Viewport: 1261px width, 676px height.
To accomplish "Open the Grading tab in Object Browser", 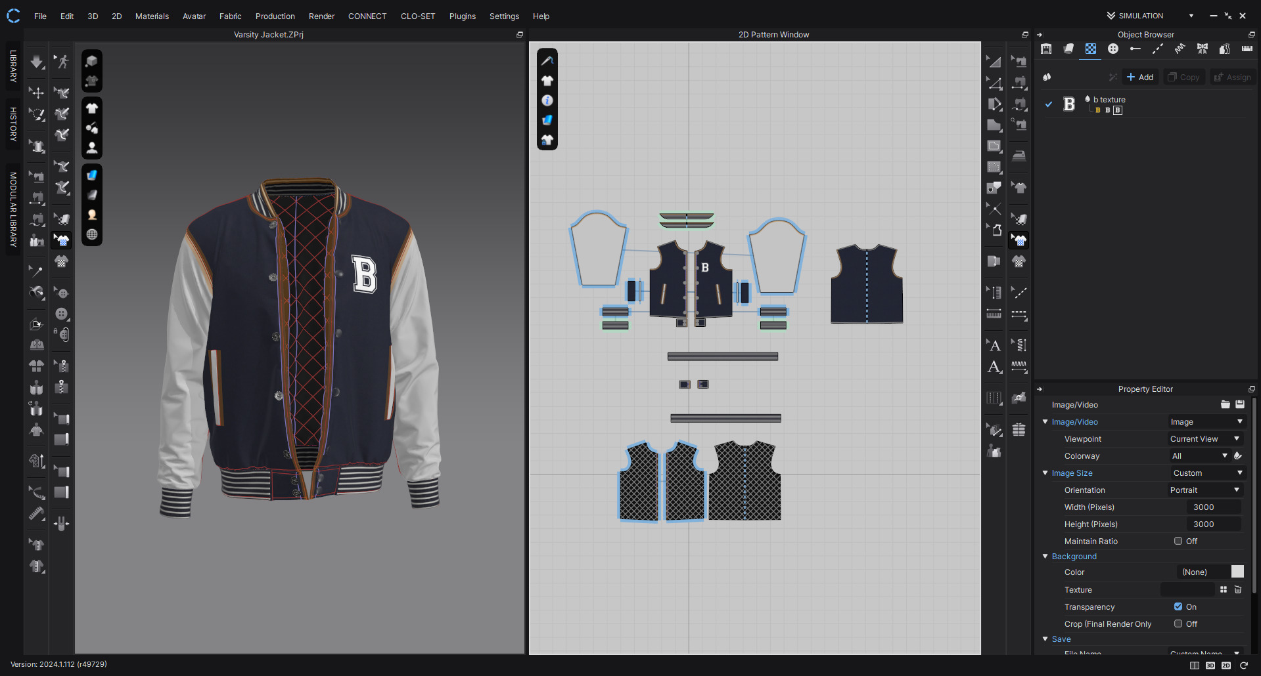I will 1225,49.
